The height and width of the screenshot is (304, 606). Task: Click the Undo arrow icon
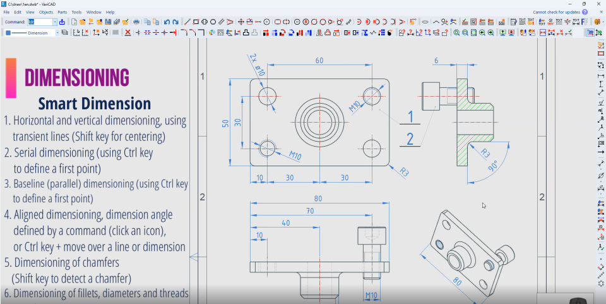coord(167,22)
